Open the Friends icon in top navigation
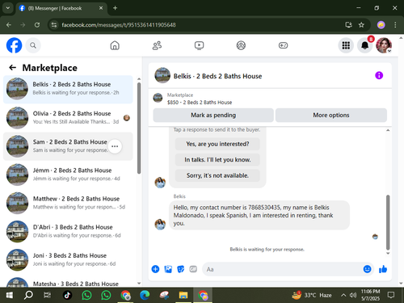Image resolution: width=404 pixels, height=303 pixels. click(x=157, y=45)
